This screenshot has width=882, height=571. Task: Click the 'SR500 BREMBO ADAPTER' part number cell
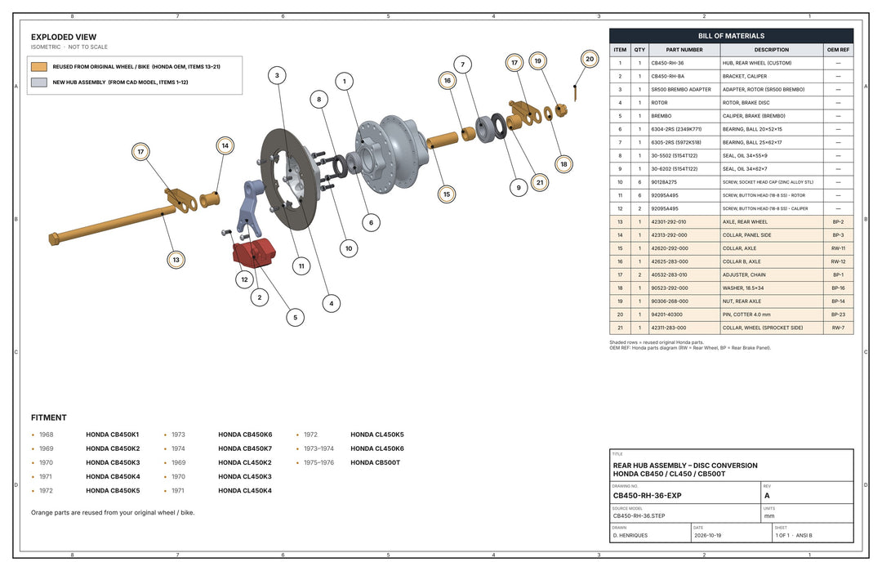tap(684, 89)
